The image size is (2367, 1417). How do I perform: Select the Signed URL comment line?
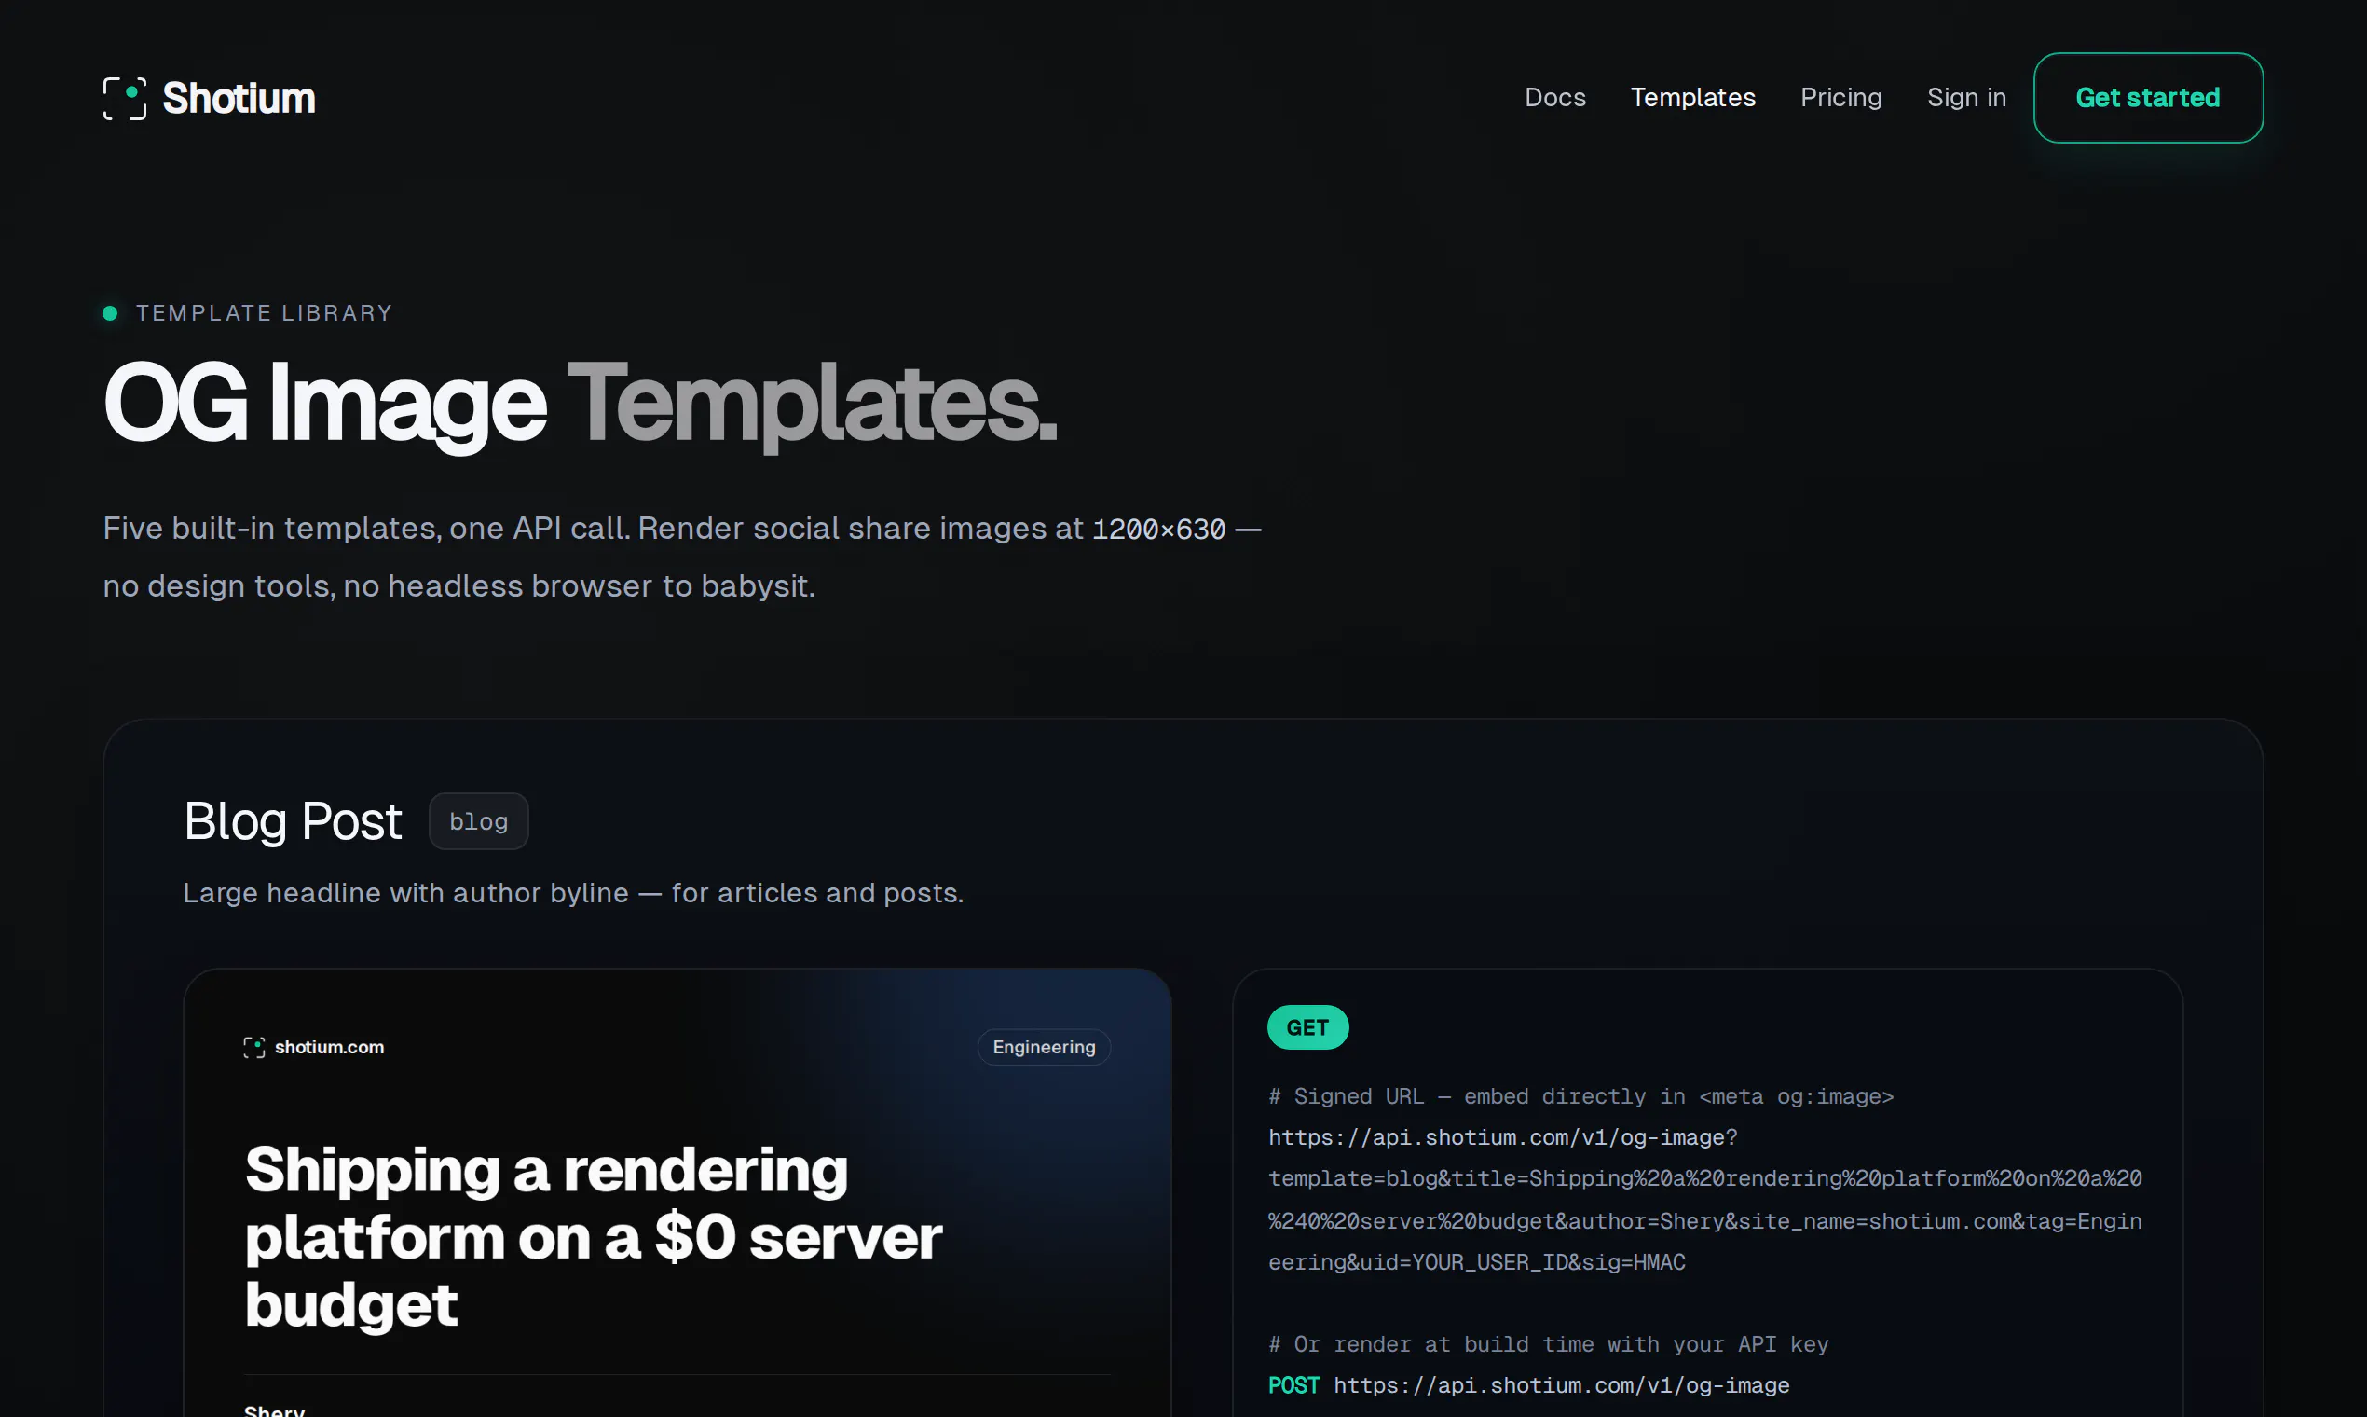click(1580, 1096)
